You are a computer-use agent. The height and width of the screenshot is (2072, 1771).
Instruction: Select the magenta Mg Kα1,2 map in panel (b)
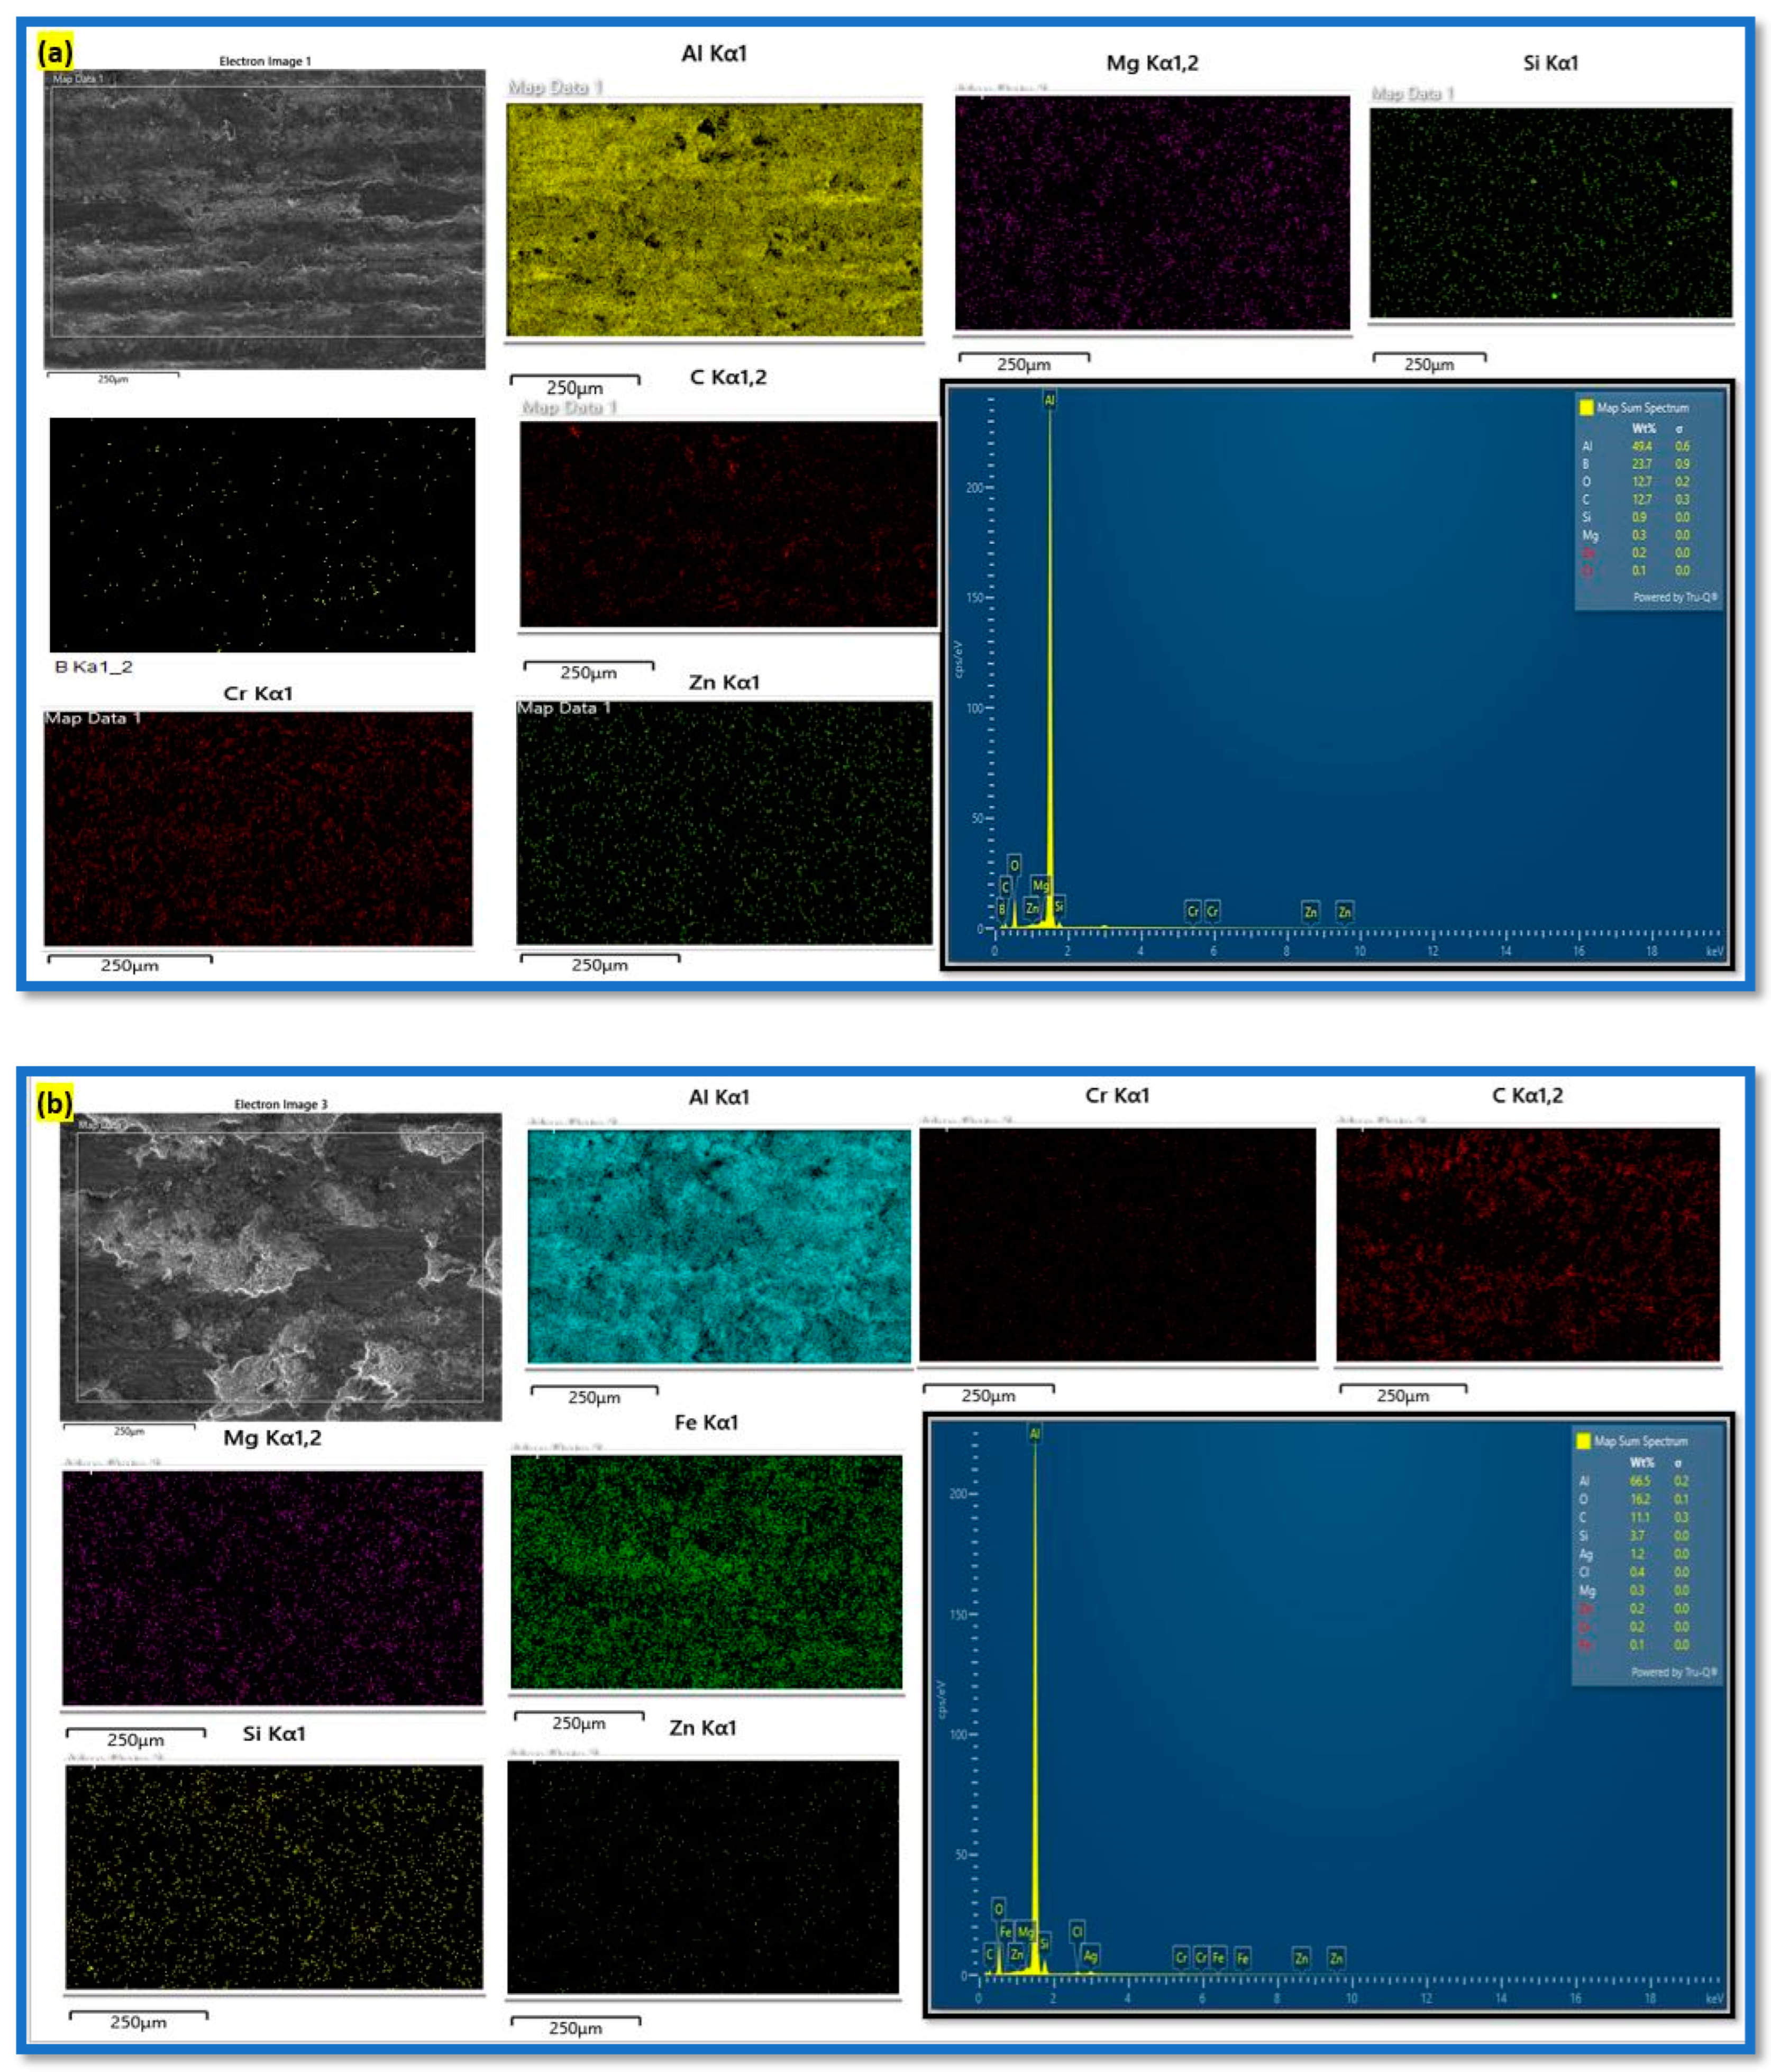point(272,1587)
